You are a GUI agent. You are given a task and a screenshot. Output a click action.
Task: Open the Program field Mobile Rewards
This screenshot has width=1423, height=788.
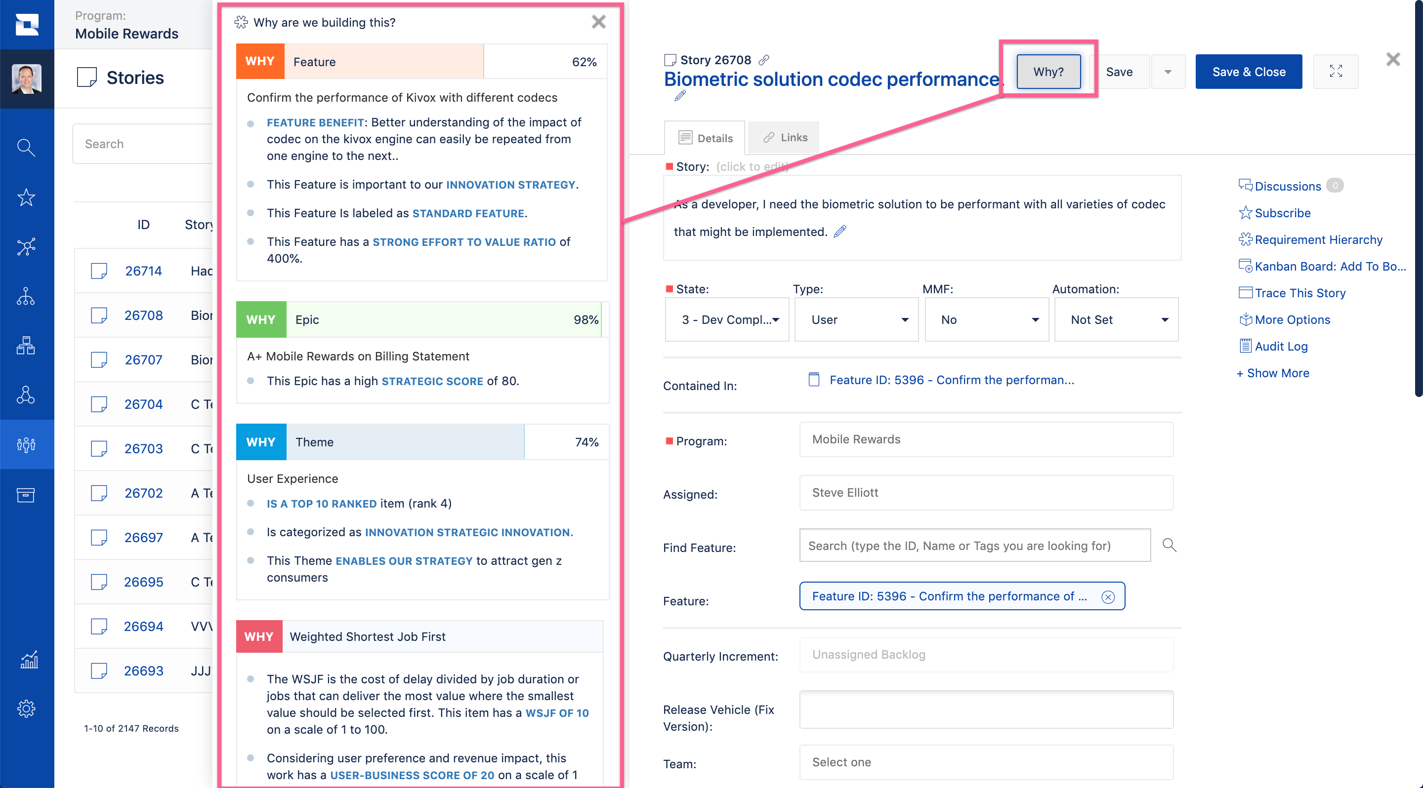pyautogui.click(x=986, y=439)
